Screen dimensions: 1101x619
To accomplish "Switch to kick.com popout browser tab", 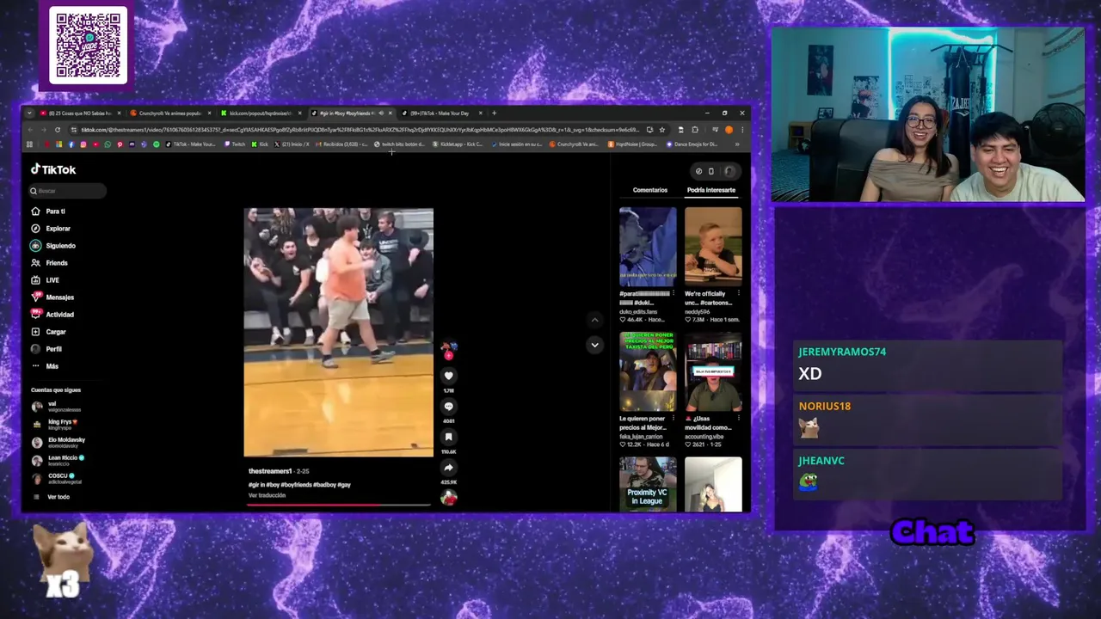I will click(260, 113).
